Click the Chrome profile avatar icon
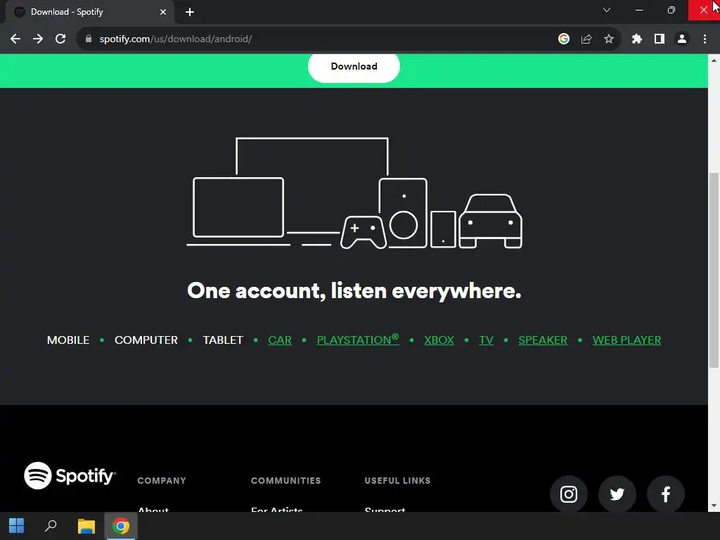The width and height of the screenshot is (720, 540). coord(682,39)
